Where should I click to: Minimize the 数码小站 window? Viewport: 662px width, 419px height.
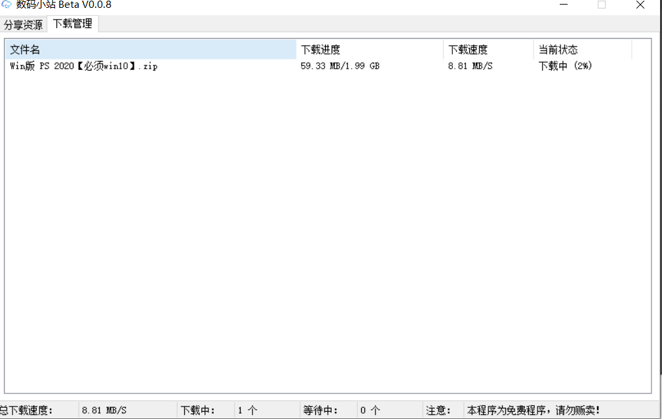pos(564,5)
